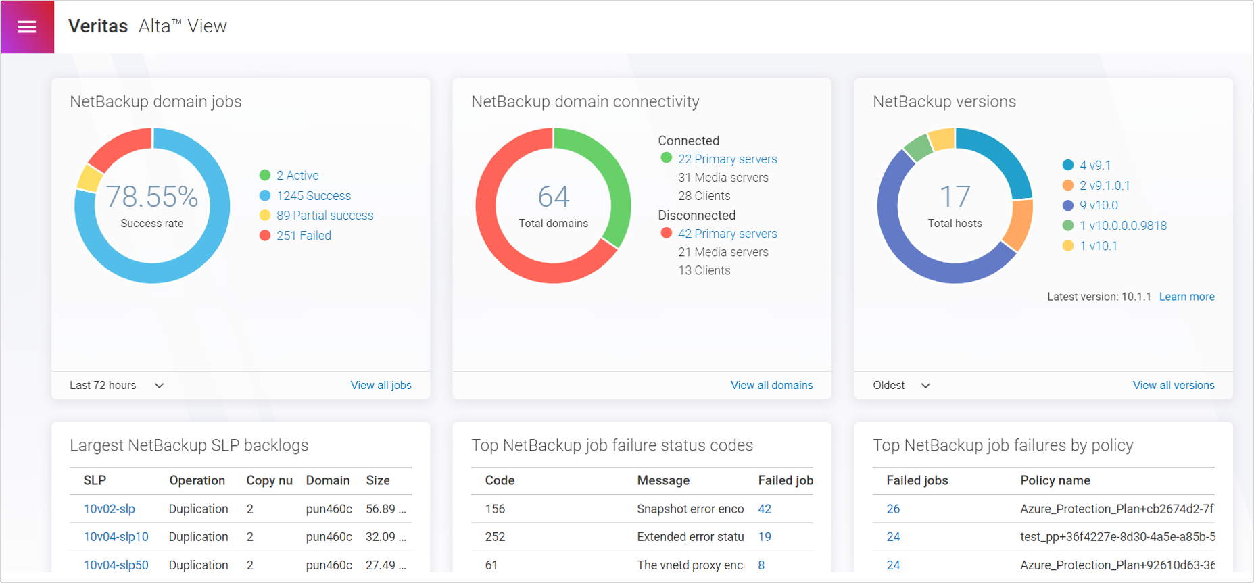Click the 31 Media servers text

click(x=723, y=178)
